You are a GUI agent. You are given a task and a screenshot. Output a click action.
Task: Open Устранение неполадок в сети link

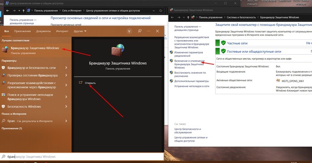[x=192, y=86]
